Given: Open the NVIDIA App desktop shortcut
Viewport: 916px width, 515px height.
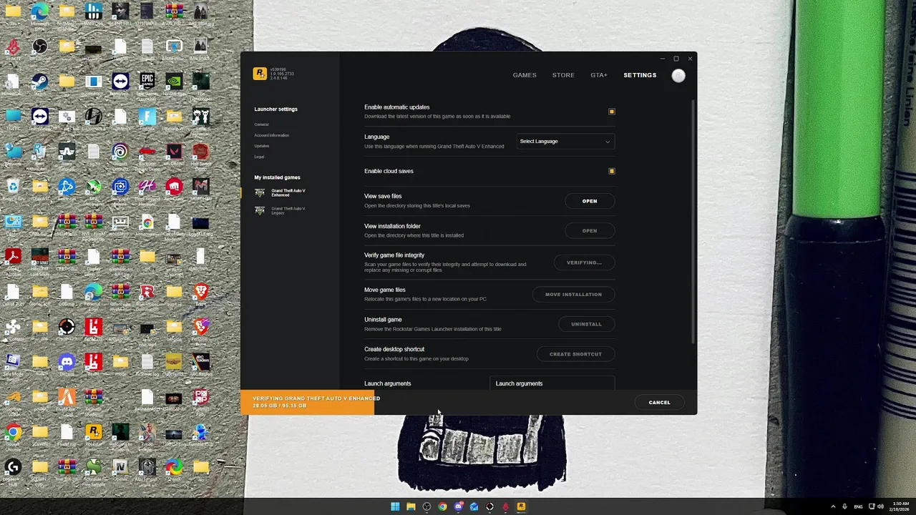Looking at the screenshot, I should click(174, 84).
